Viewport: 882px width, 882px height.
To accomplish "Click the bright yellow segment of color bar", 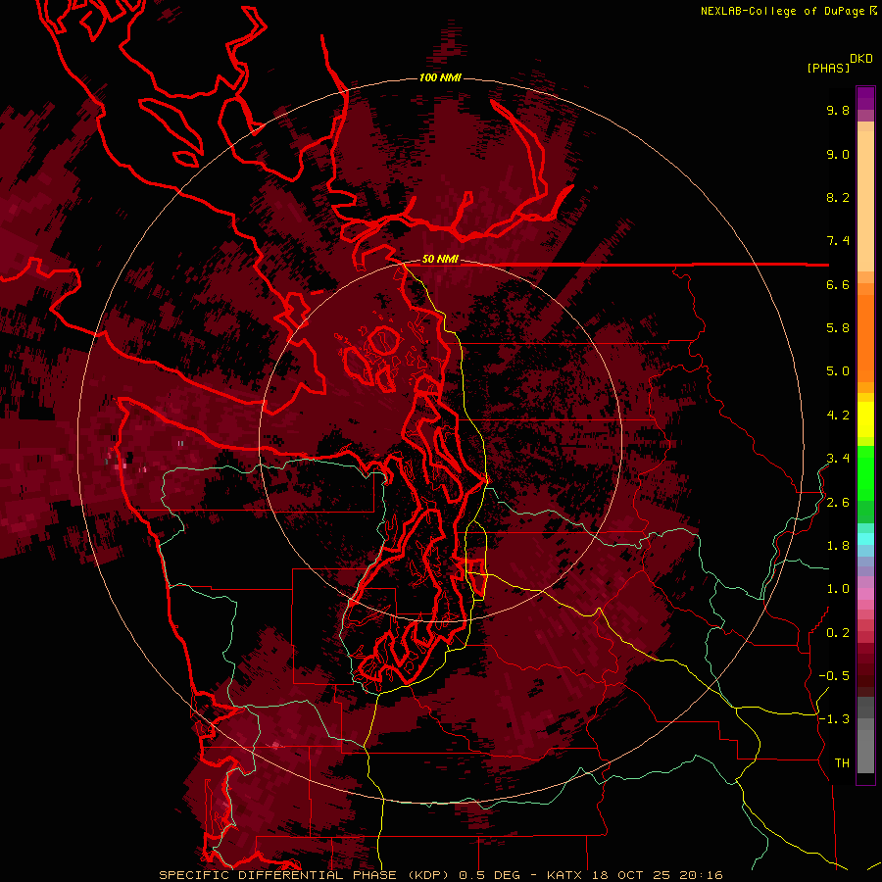I will click(865, 419).
